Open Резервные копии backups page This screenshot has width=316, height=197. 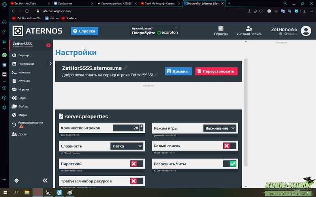click(28, 124)
